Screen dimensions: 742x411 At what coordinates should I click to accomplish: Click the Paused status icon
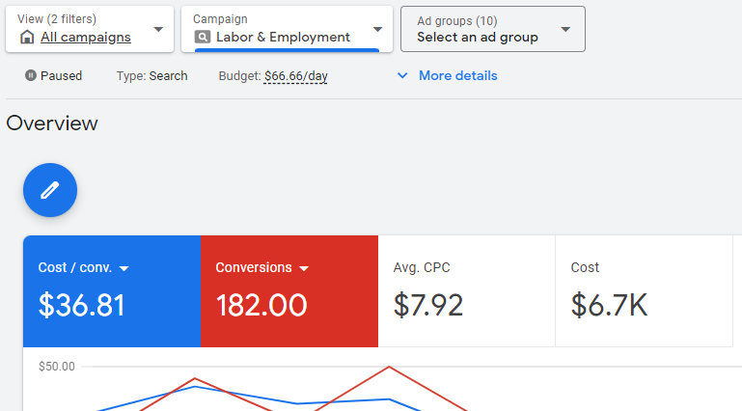[x=31, y=75]
